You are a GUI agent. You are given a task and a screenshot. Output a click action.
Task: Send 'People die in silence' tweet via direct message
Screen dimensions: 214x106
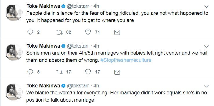pos(117,32)
